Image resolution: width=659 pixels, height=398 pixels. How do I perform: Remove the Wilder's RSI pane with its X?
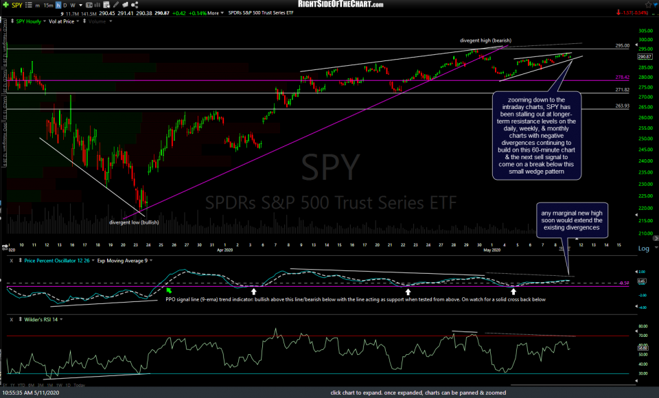click(x=11, y=319)
